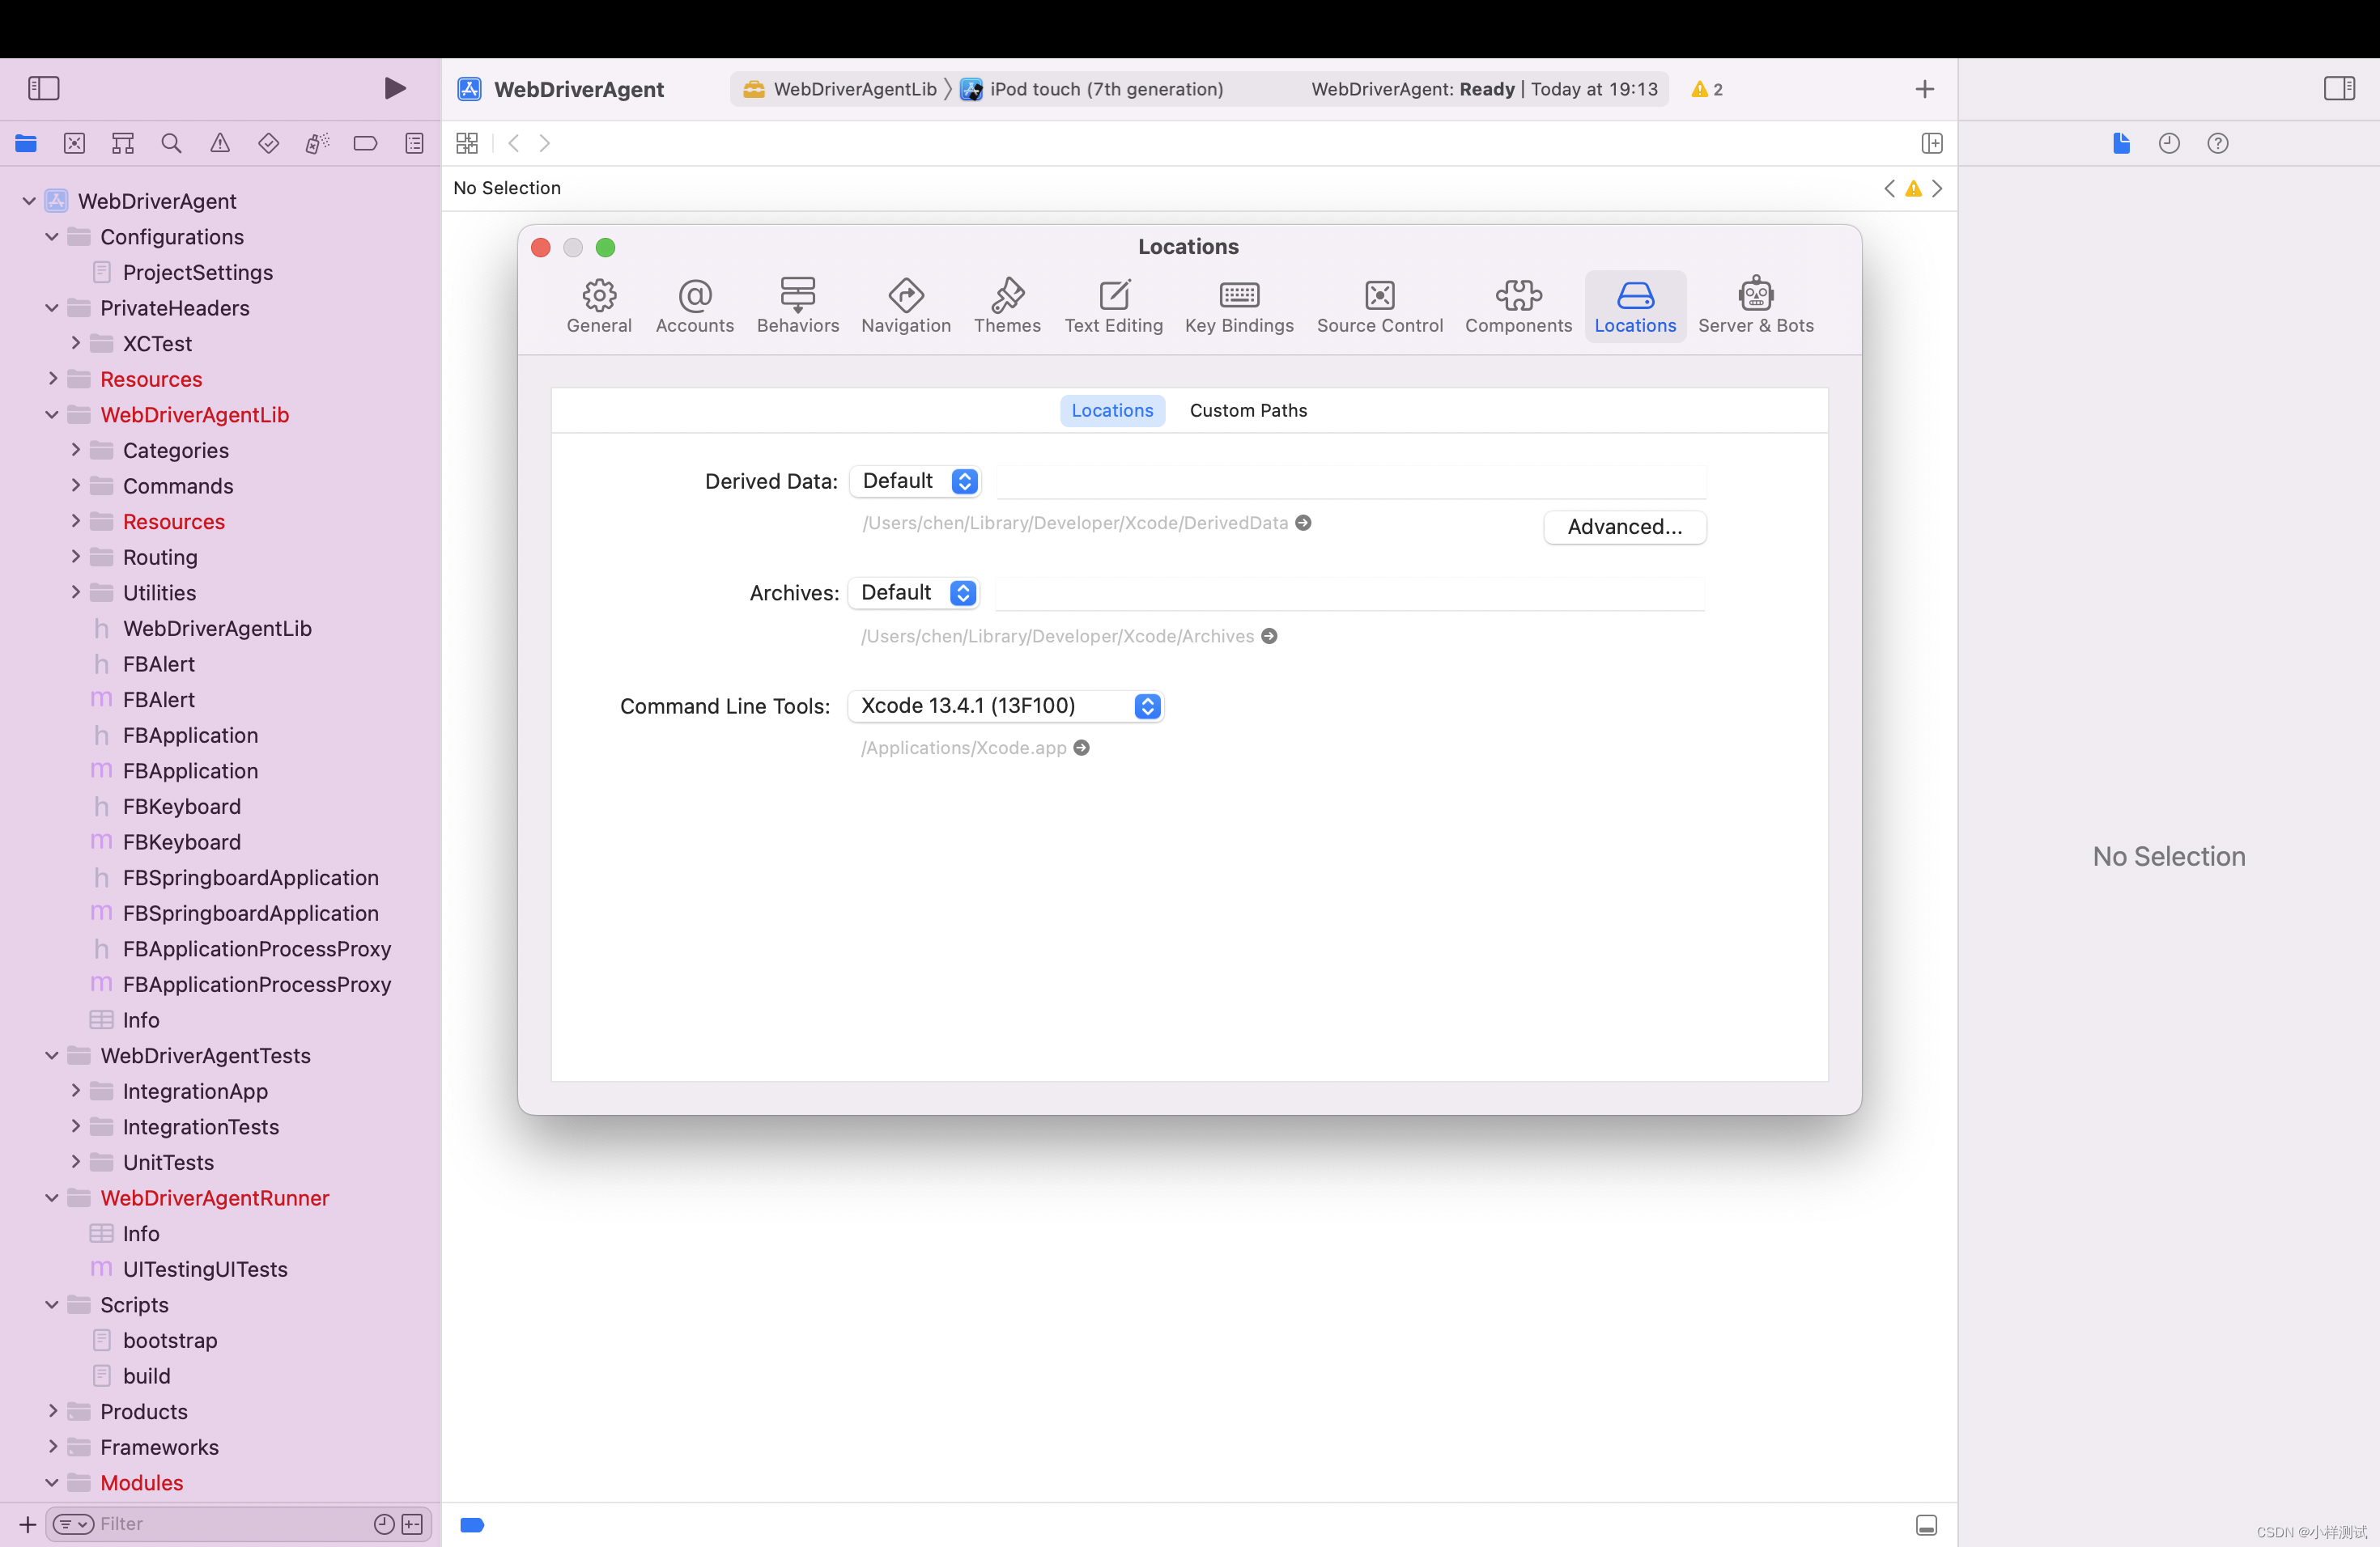Open the Source Control navigator icon

pos(74,143)
